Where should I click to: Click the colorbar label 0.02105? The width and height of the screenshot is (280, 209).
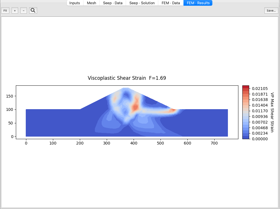(260, 89)
